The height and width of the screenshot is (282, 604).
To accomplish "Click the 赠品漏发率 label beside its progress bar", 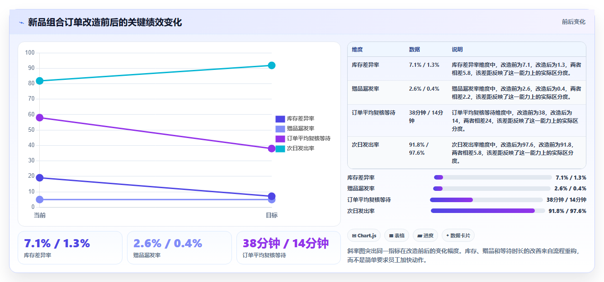I will [361, 189].
